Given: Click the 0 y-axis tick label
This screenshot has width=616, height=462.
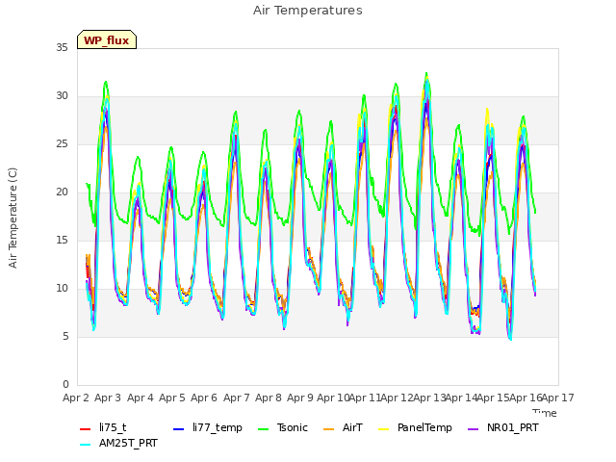Looking at the screenshot, I should [65, 385].
